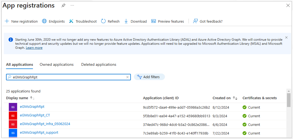This screenshot has height=139, width=293.
Task: Pin the App registrations page
Action: coord(63,6)
